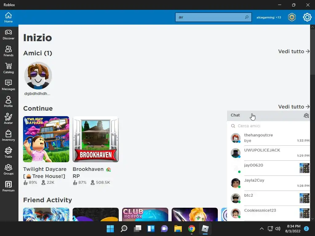Open the jay00620 chat conversation

point(268,168)
